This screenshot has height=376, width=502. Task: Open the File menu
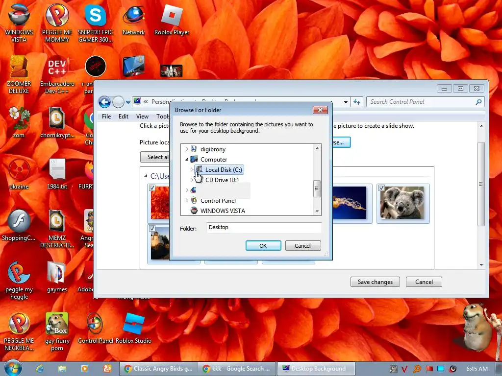click(106, 117)
